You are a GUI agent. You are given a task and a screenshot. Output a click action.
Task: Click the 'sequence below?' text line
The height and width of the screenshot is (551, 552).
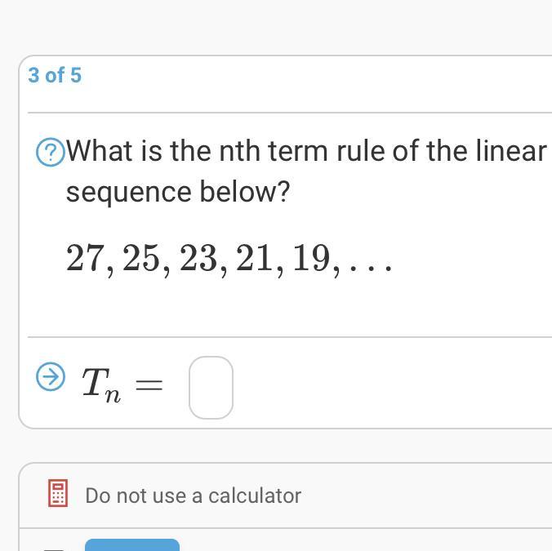[178, 193]
